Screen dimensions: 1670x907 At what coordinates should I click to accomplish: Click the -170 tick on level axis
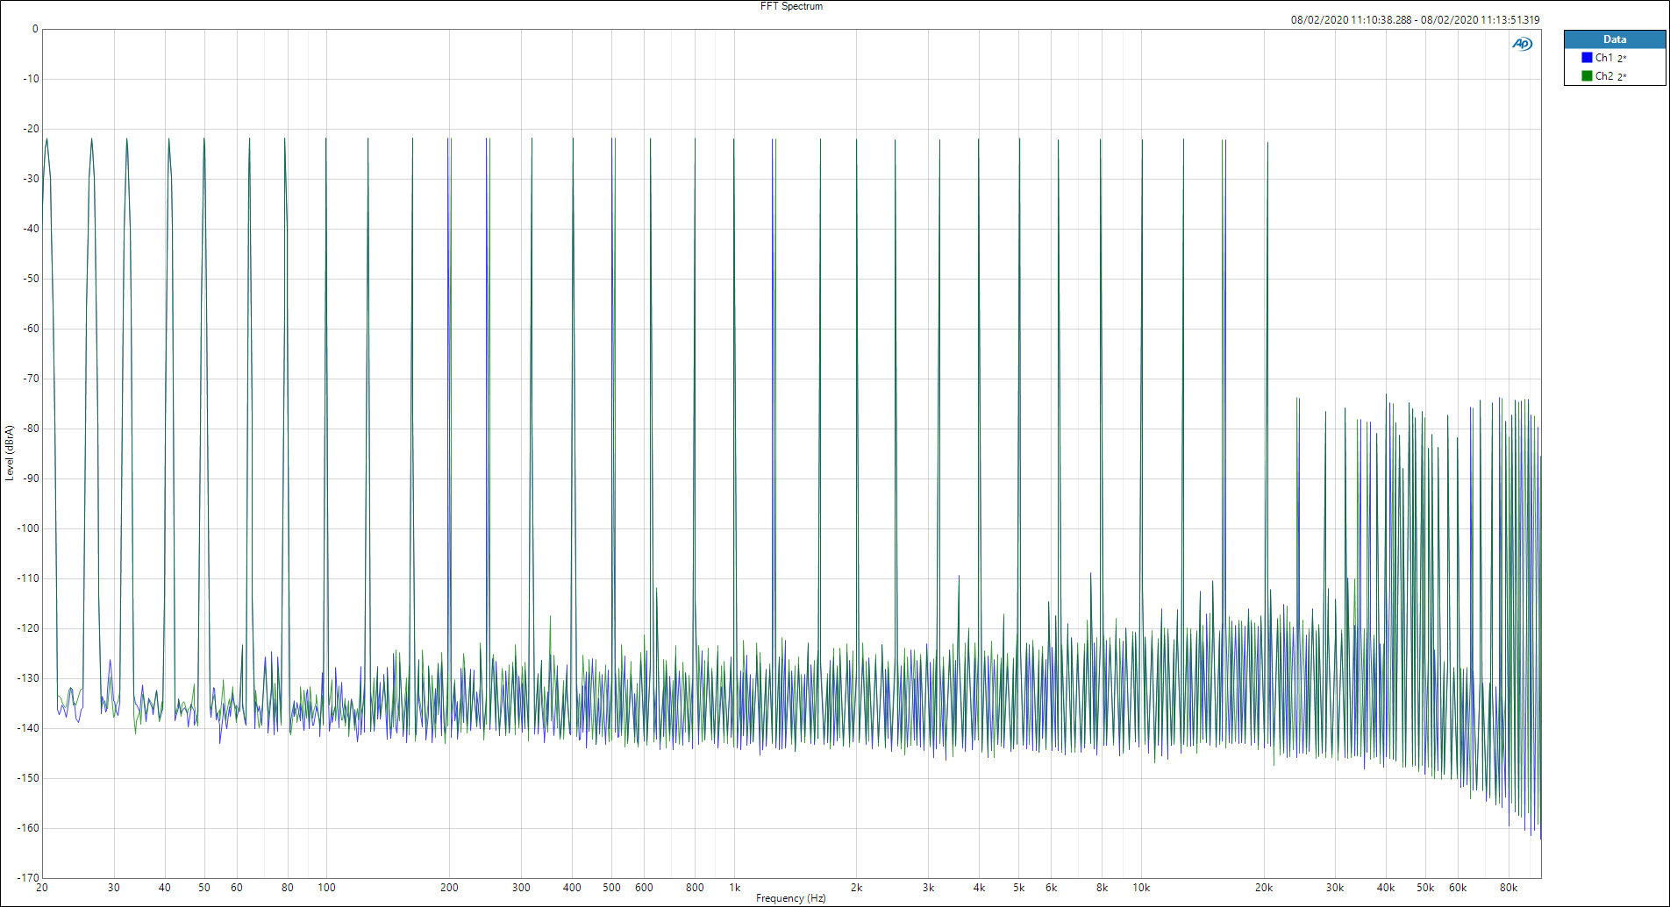pos(28,877)
